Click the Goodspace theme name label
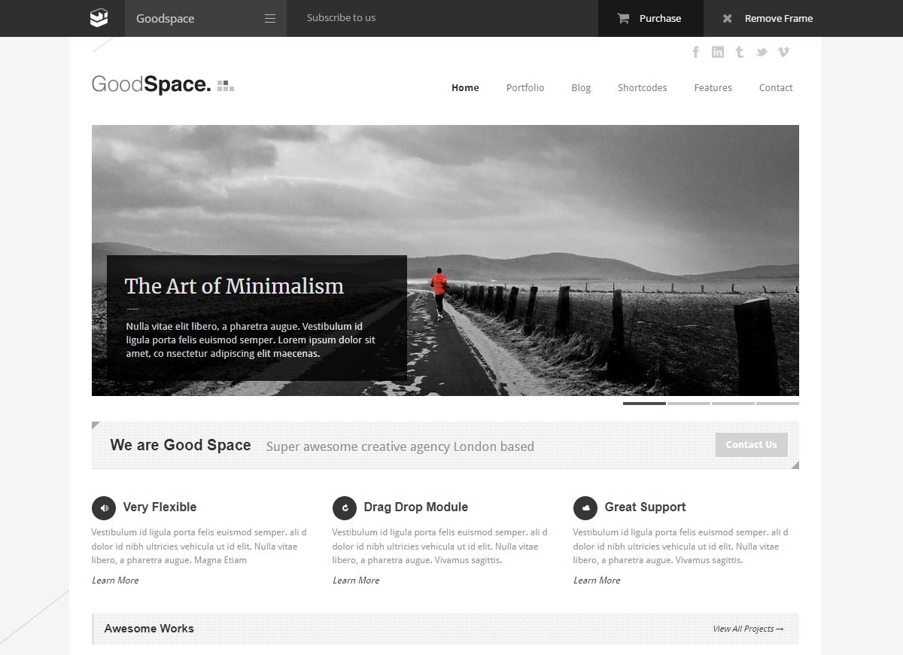Screen dimensions: 903x655 [x=165, y=19]
